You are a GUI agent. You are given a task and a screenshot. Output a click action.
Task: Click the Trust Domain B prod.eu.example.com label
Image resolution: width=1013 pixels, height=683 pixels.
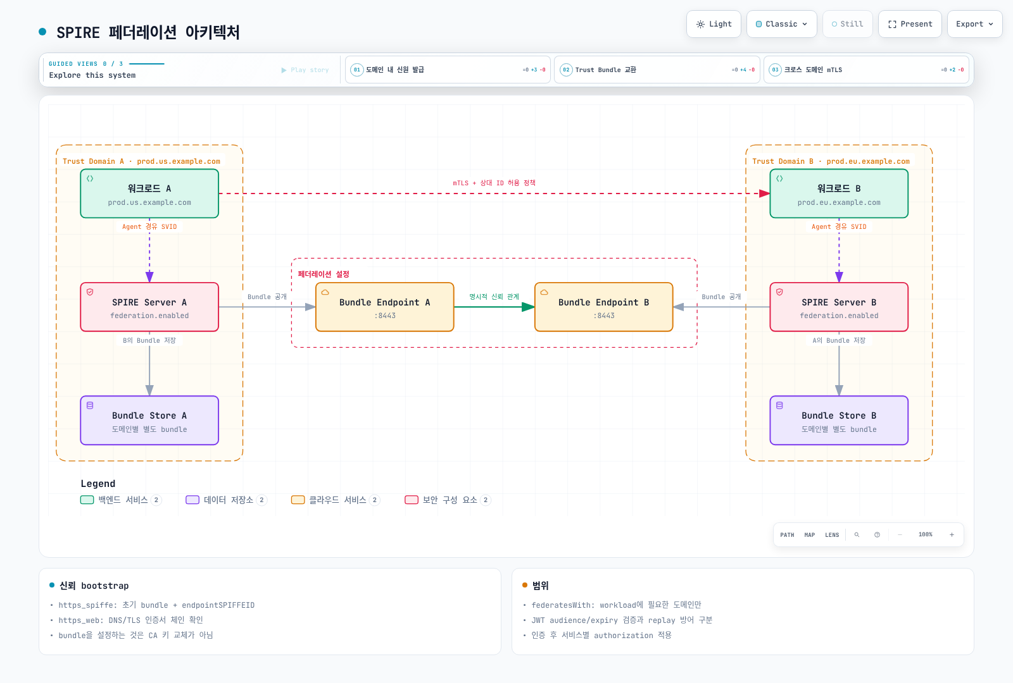(x=831, y=161)
